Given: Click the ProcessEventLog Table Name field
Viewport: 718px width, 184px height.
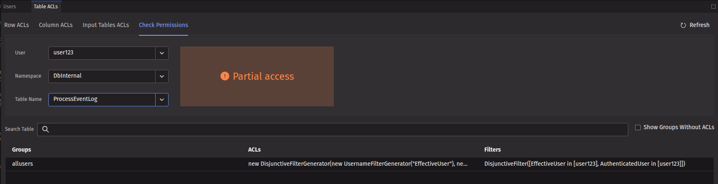Looking at the screenshot, I should tap(102, 99).
